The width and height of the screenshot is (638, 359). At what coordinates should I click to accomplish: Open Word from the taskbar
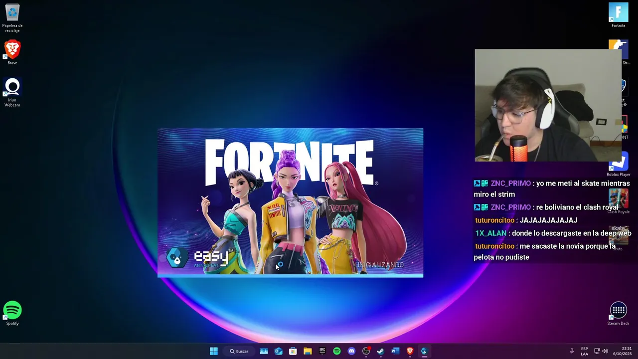395,351
